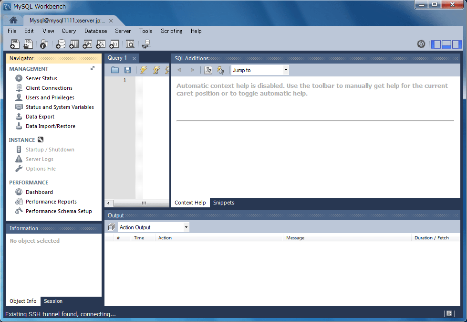The width and height of the screenshot is (467, 322).
Task: Open a SQL script file from toolbar
Action: click(28, 44)
